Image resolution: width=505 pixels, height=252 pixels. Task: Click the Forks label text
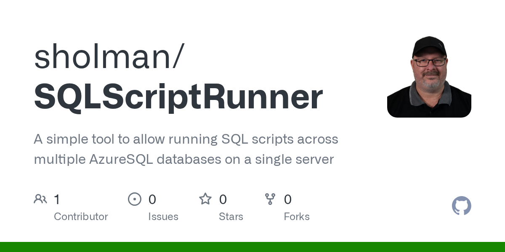(x=297, y=217)
